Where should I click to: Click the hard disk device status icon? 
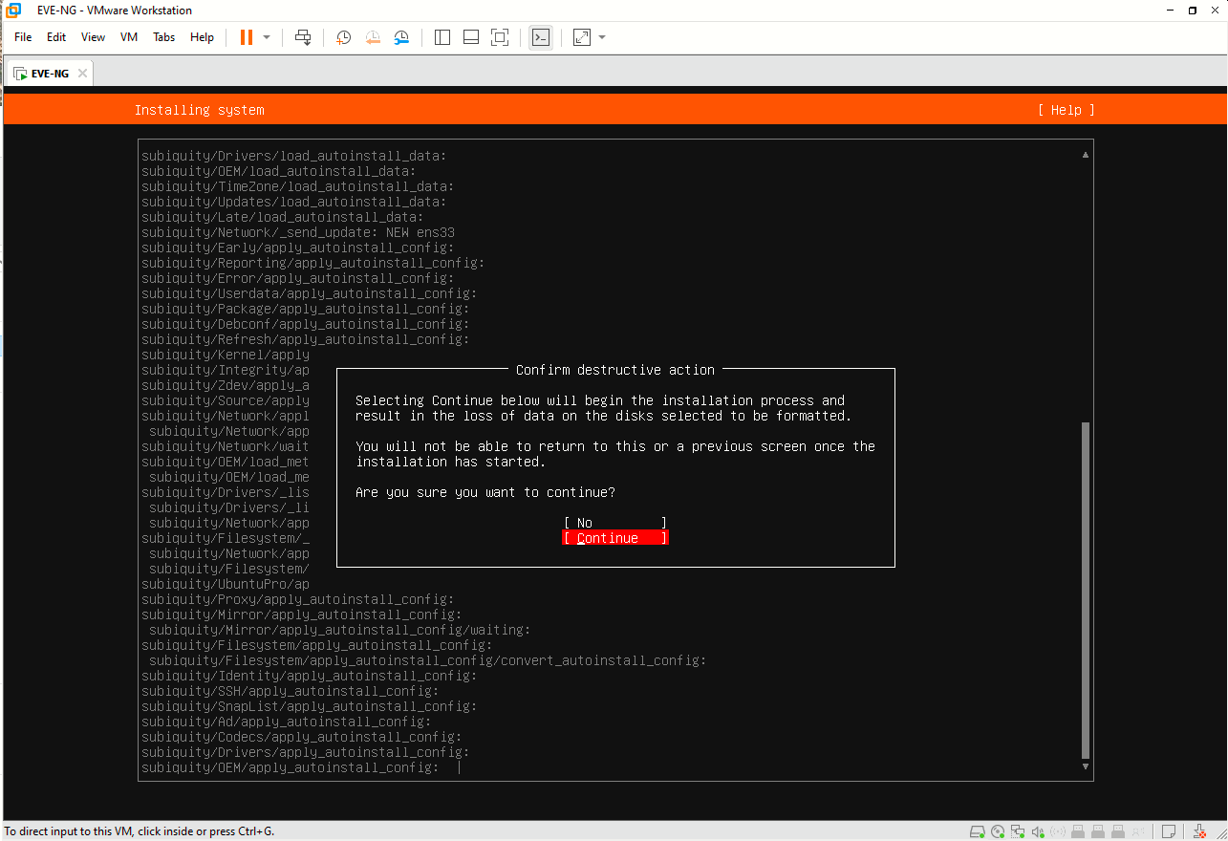(x=978, y=831)
